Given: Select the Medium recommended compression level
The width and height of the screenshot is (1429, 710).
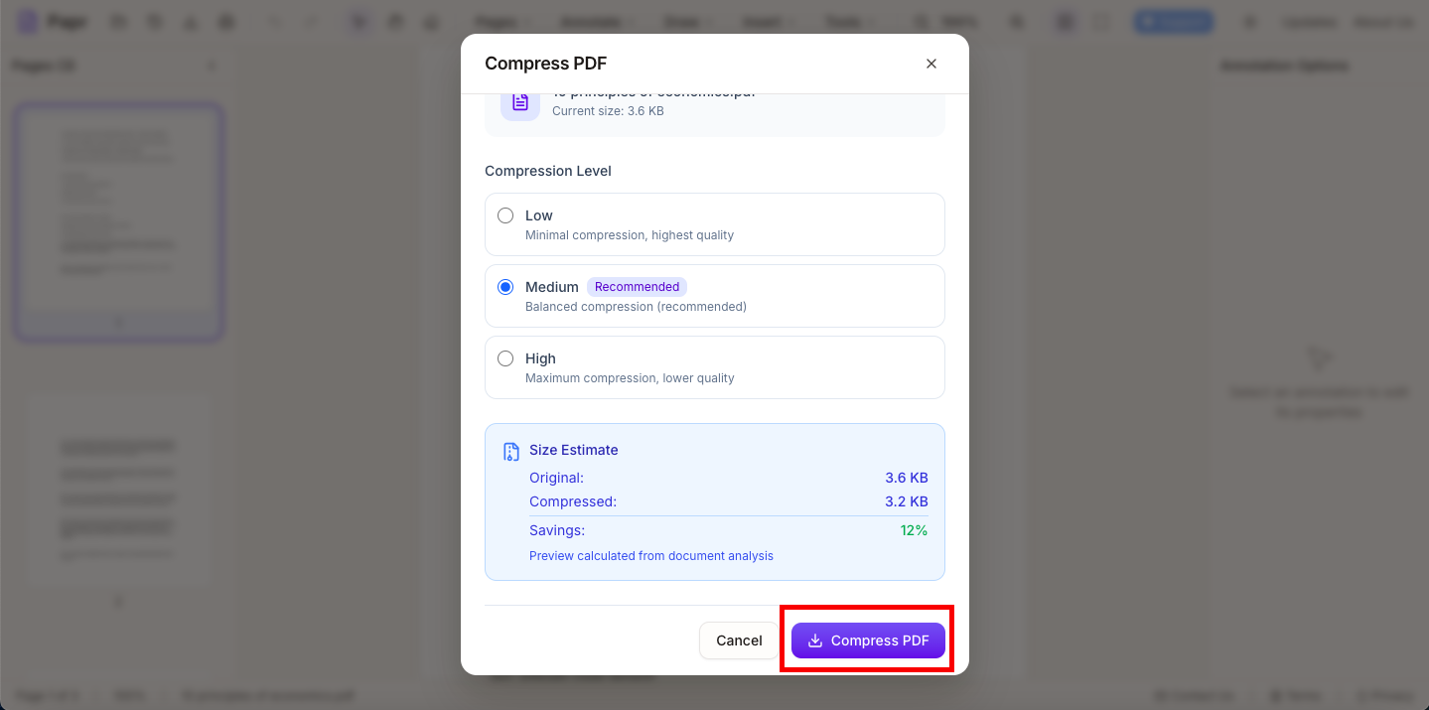Looking at the screenshot, I should (x=505, y=287).
